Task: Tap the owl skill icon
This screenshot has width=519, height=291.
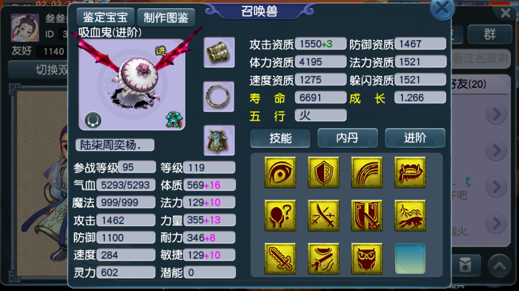Action: tap(367, 258)
